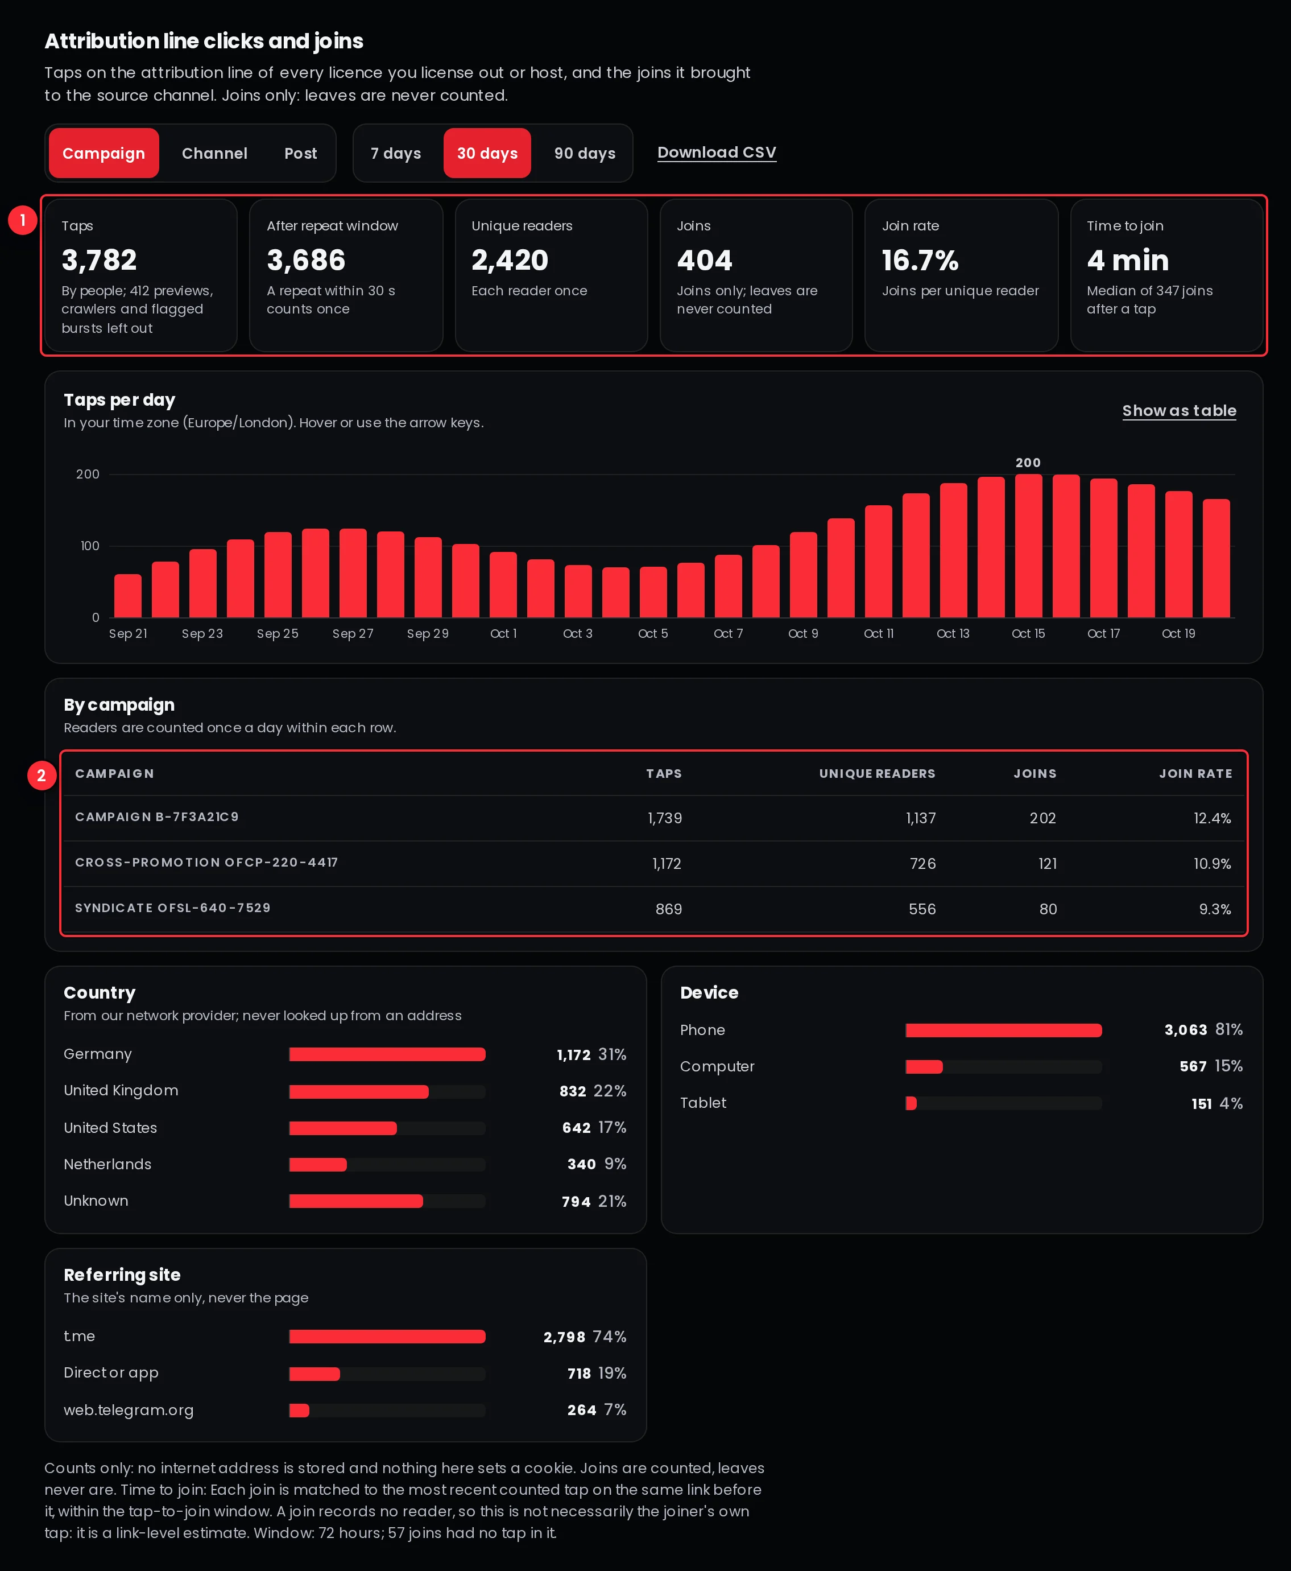The width and height of the screenshot is (1291, 1571).
Task: Open the Show as table link
Action: 1179,411
